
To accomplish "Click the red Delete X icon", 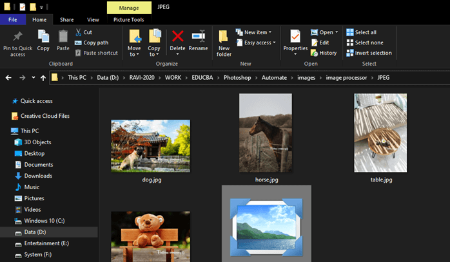I will click(x=178, y=37).
